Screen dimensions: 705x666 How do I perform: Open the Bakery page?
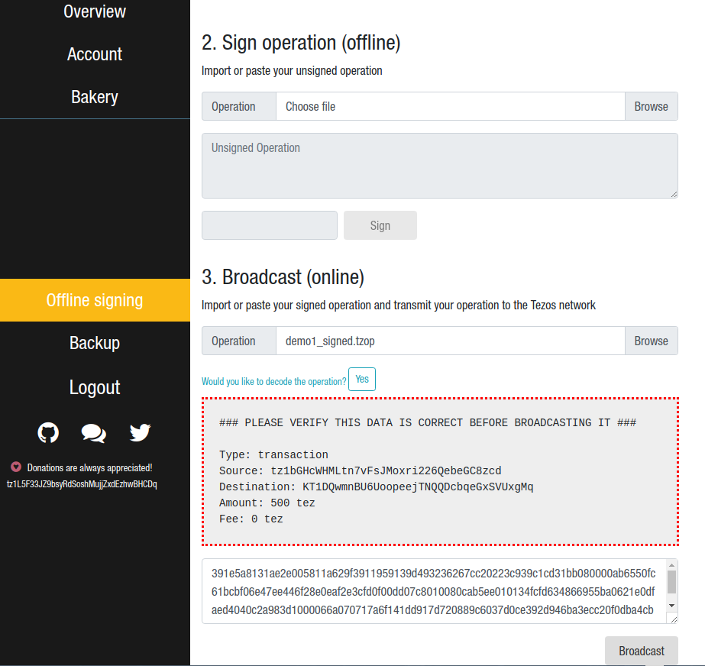point(95,97)
